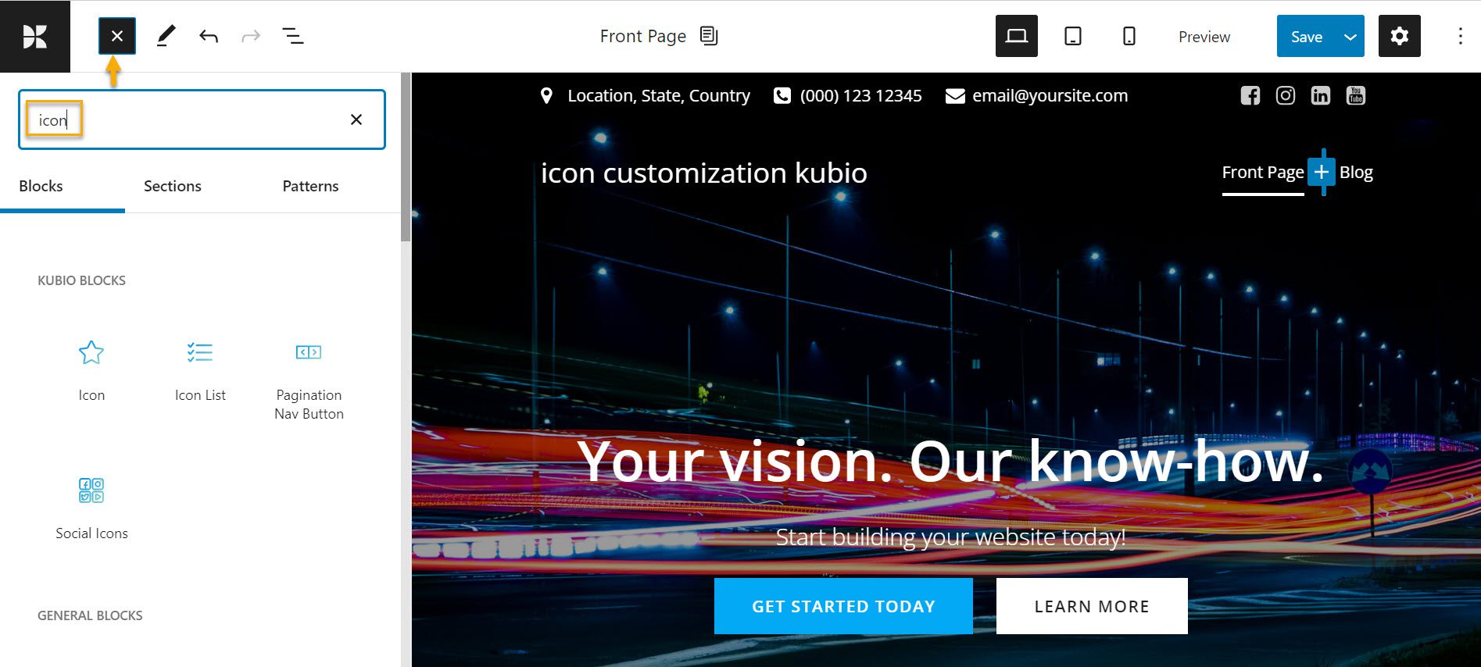1481x667 pixels.
Task: Clear the block search field
Action: coord(356,119)
